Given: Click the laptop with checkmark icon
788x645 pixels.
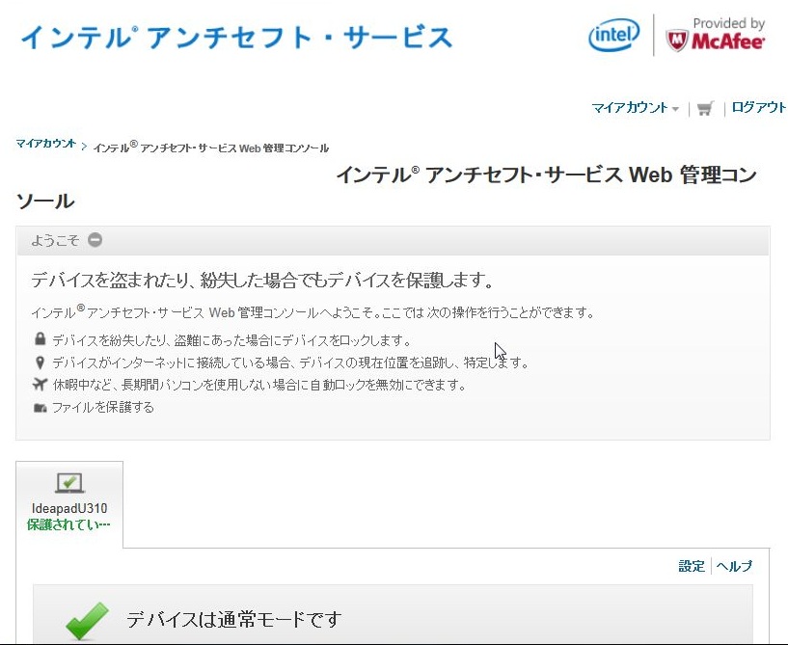Looking at the screenshot, I should coord(69,483).
